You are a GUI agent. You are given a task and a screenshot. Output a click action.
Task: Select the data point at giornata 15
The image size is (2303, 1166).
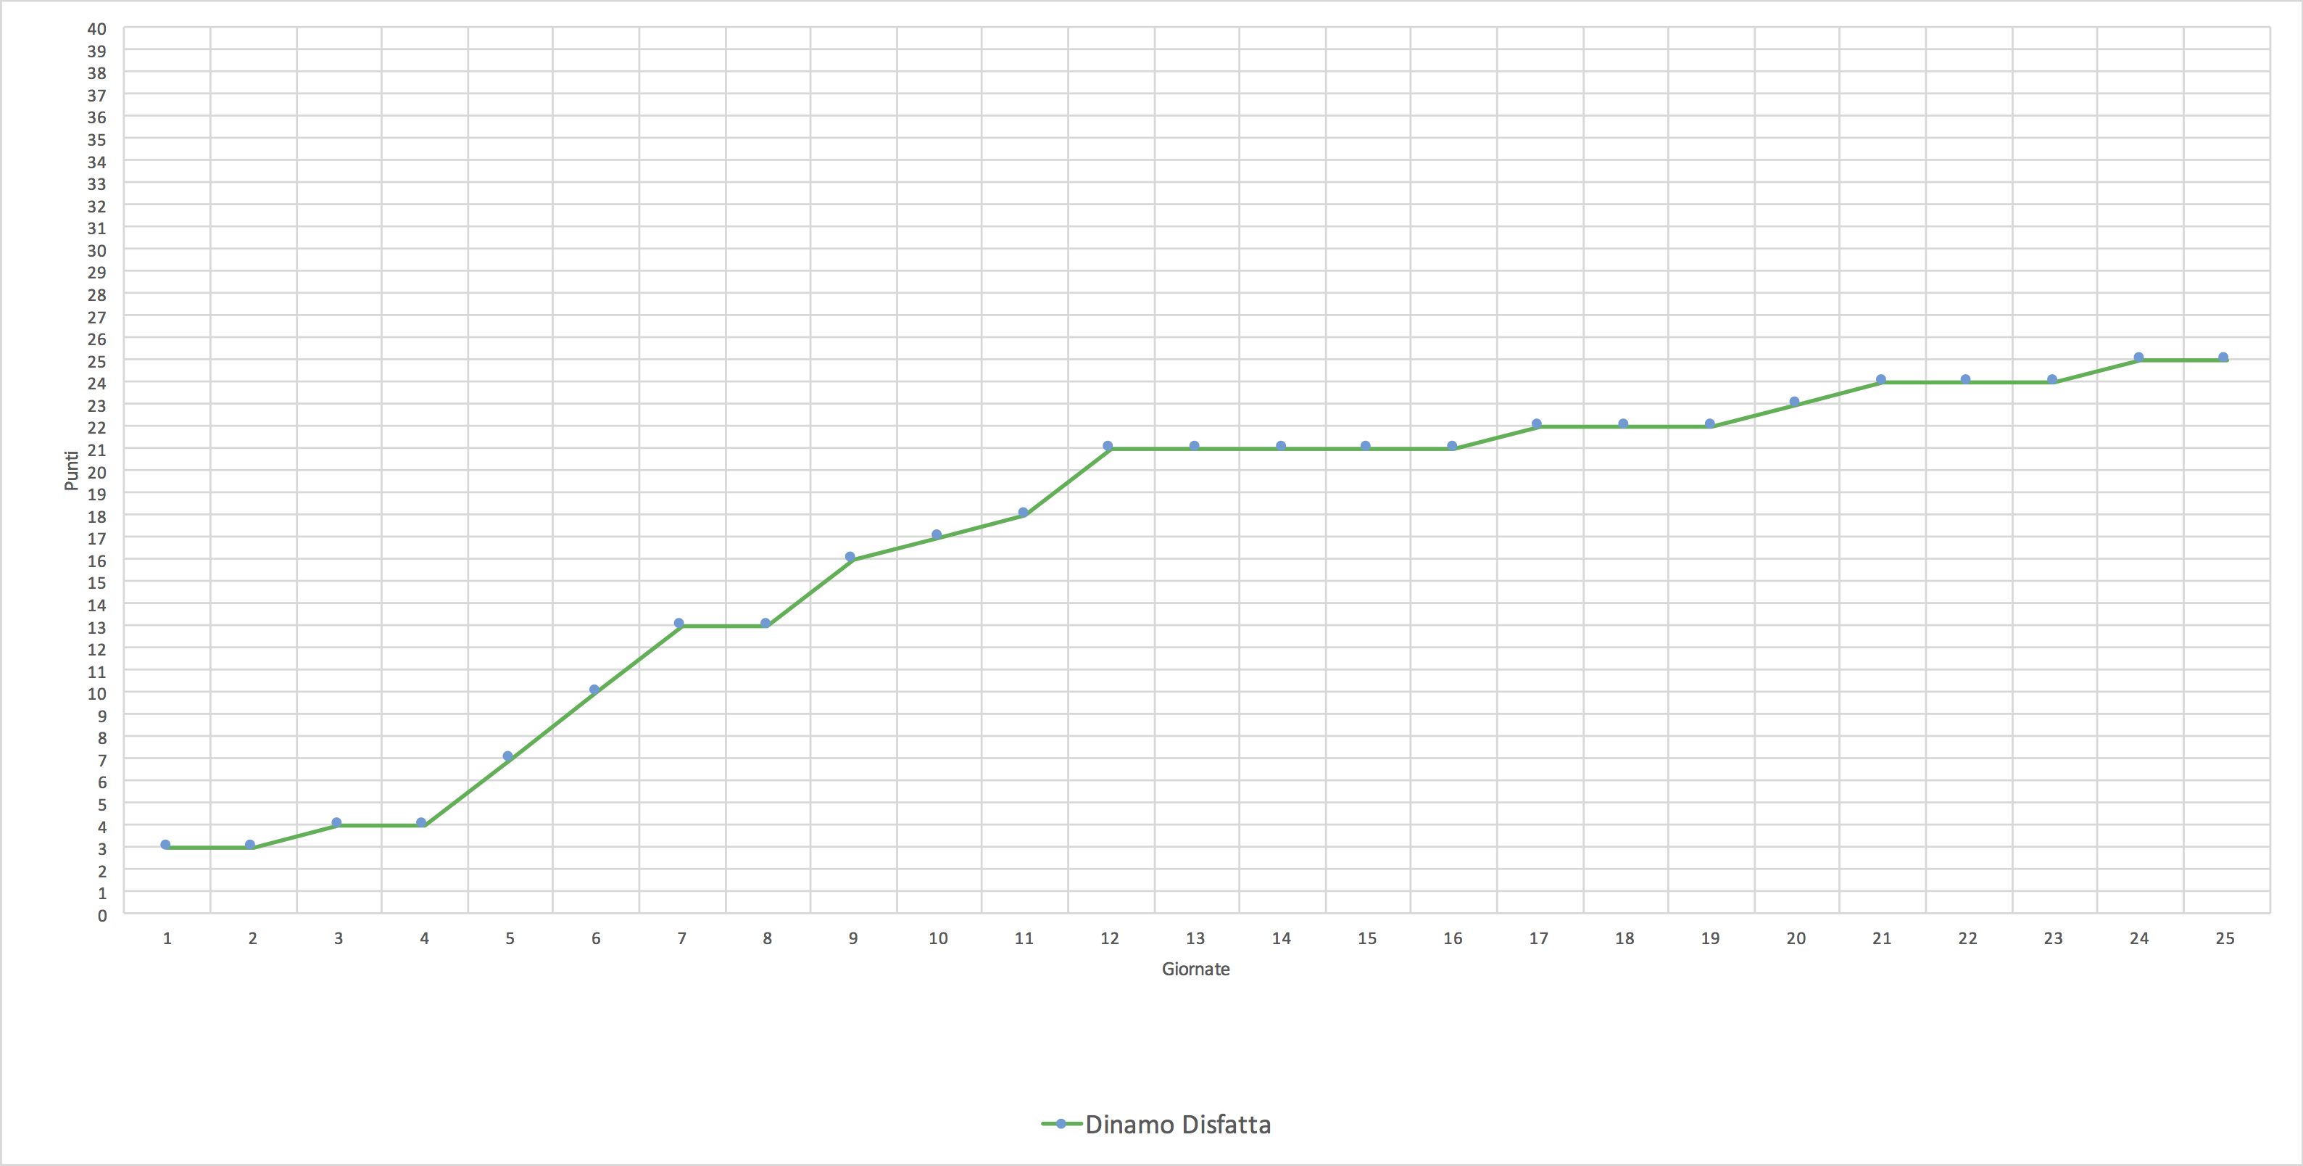pos(1365,446)
